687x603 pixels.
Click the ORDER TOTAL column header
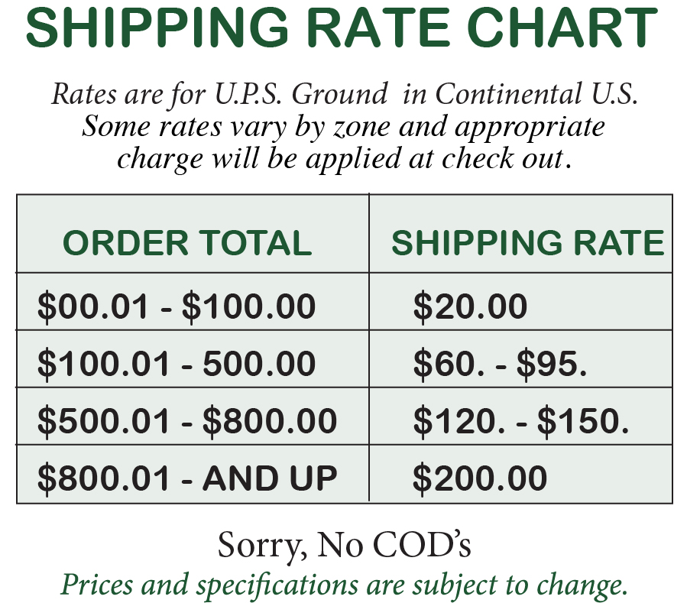coord(187,243)
